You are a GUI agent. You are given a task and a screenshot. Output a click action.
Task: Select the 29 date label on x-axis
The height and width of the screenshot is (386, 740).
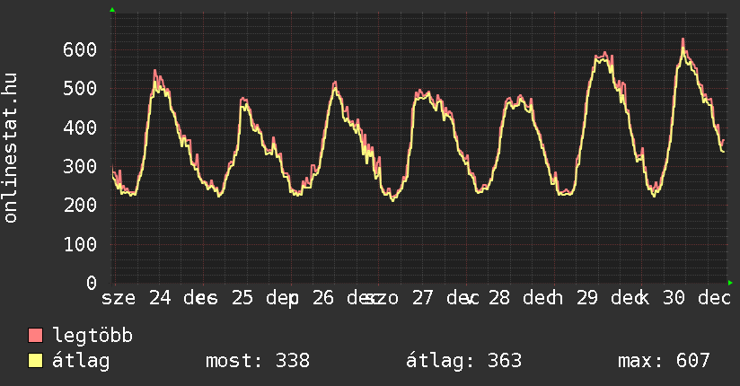(587, 298)
